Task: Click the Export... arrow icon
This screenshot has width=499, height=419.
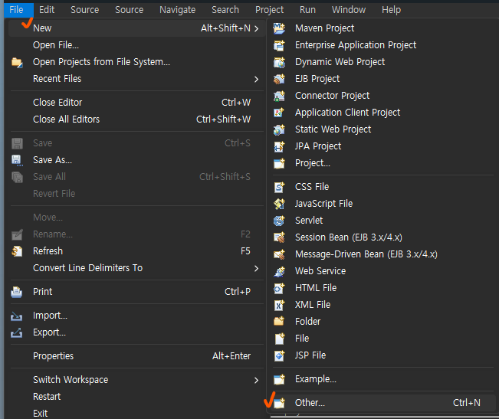Action: [17, 332]
